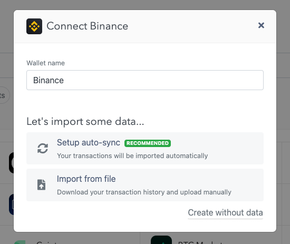
Task: Click 'Download your transaction history and upload manually' text
Action: (x=144, y=192)
